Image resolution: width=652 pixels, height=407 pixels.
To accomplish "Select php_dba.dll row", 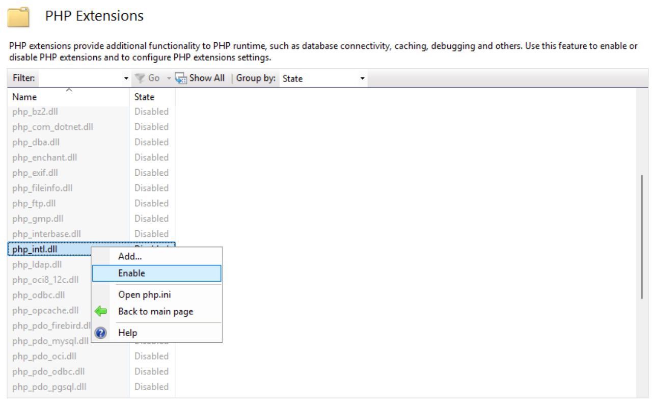I will point(91,142).
